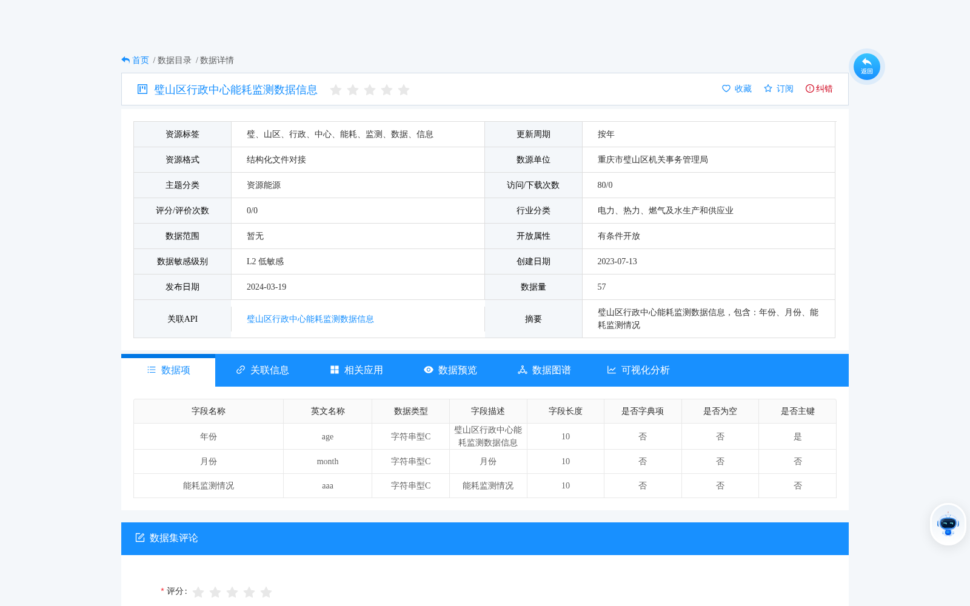The image size is (970, 606).
Task: Select fifth star in title rating
Action: [404, 90]
